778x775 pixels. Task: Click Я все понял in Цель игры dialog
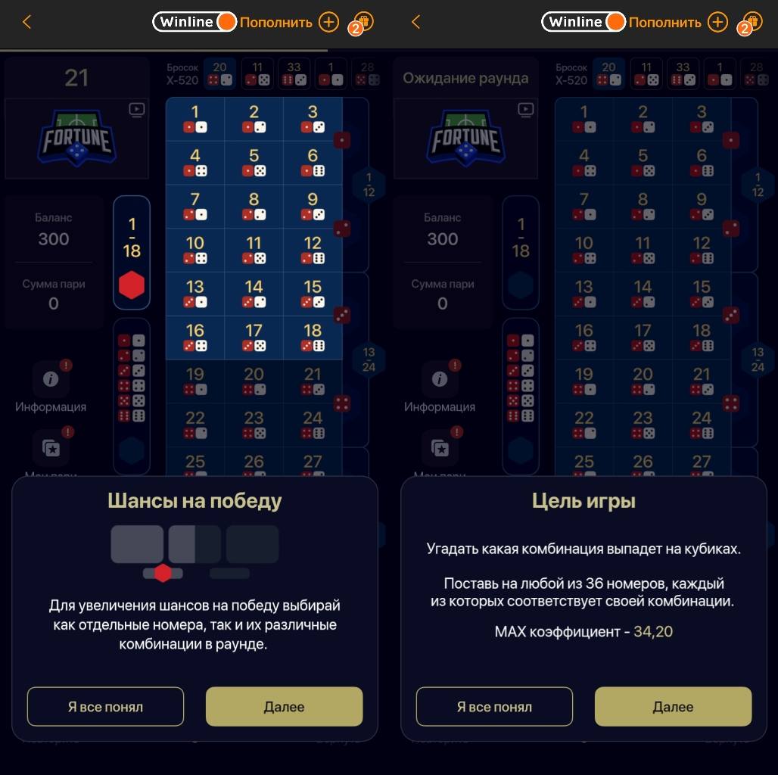pos(494,707)
